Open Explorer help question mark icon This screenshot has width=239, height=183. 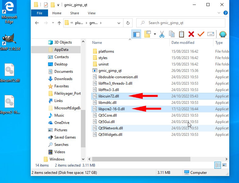[225, 13]
